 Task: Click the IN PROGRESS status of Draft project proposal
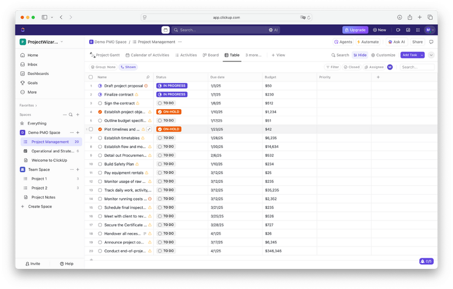[x=172, y=86]
